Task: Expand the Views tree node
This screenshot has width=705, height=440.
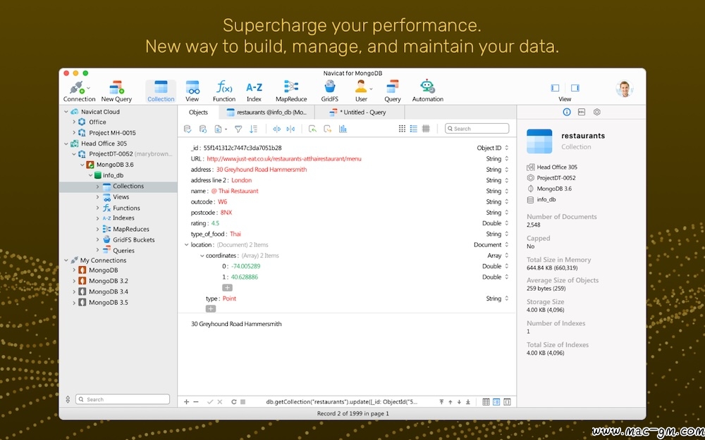Action: pos(97,197)
